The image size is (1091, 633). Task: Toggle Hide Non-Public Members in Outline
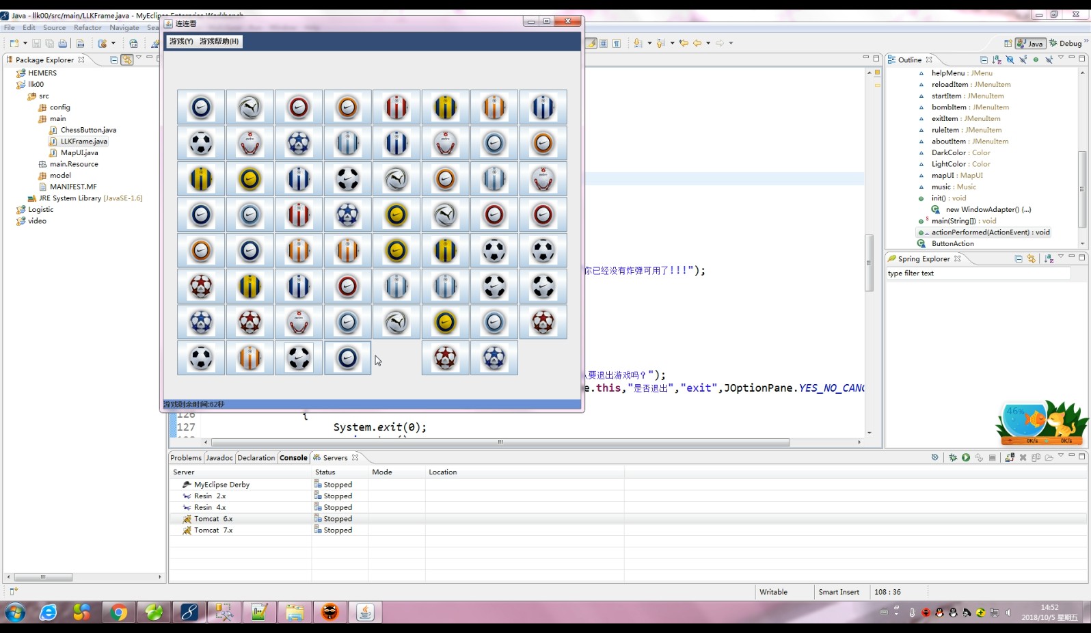coord(1036,60)
